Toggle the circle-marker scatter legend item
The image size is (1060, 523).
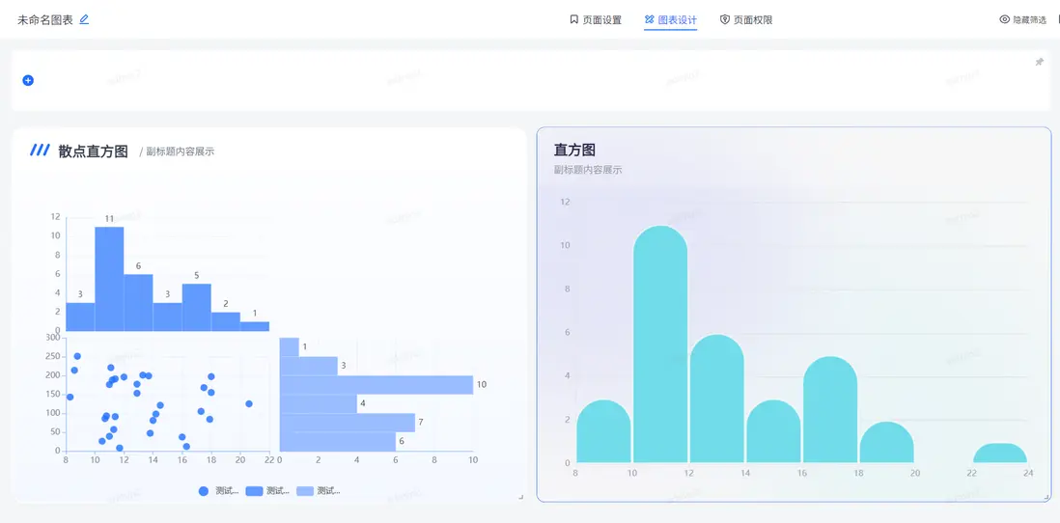point(218,491)
